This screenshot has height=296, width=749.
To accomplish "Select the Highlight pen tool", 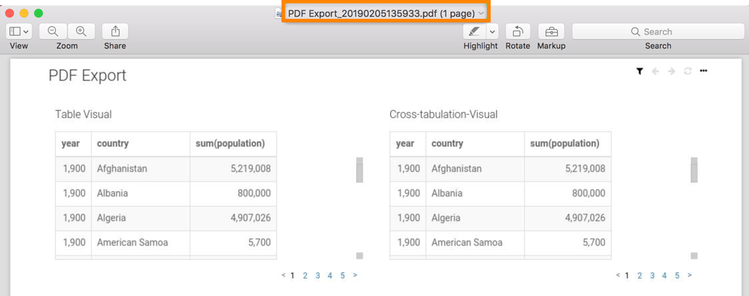I will [474, 31].
